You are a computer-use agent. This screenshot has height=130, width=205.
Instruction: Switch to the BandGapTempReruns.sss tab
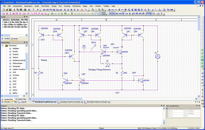coord(44,102)
